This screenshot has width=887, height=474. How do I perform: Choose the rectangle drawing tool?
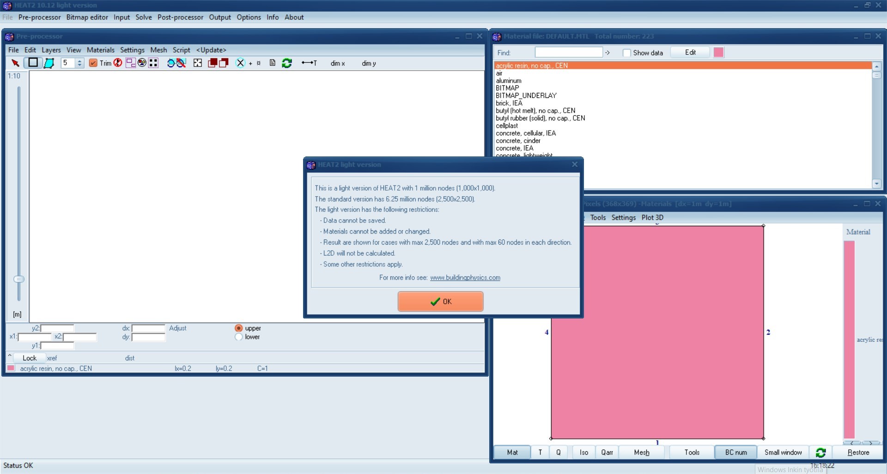(33, 63)
